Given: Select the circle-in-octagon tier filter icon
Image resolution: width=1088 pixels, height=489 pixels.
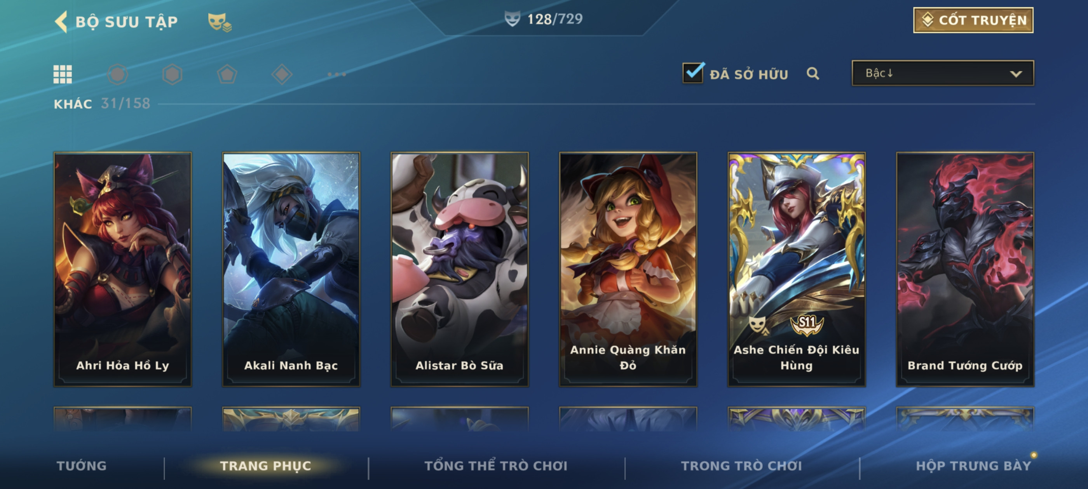Looking at the screenshot, I should [x=117, y=74].
